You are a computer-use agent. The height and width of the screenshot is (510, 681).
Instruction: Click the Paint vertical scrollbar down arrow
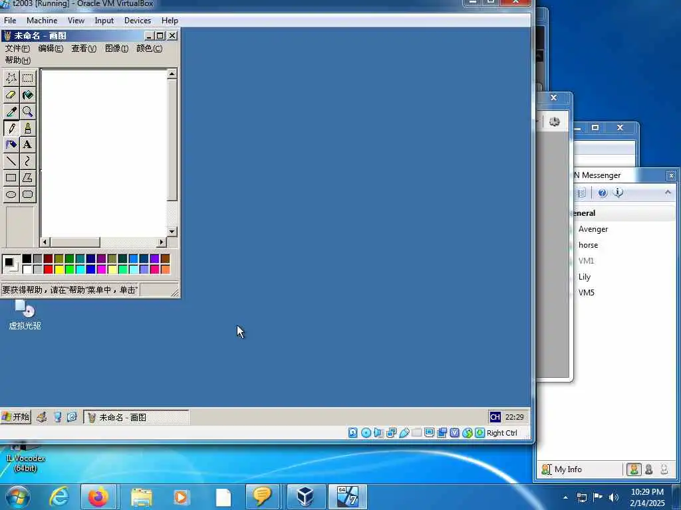click(x=172, y=231)
